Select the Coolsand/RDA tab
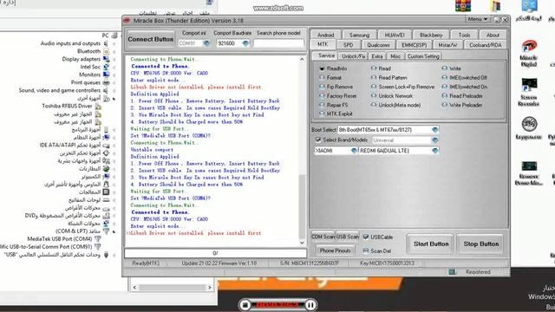This screenshot has width=555, height=312. click(486, 45)
